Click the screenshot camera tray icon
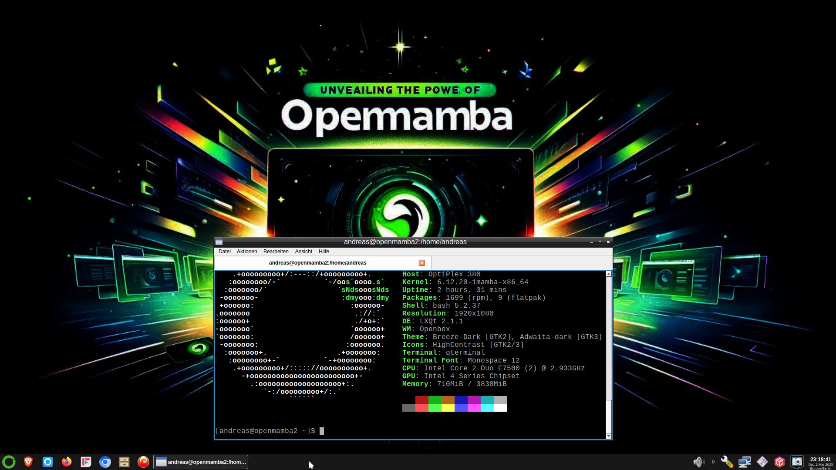This screenshot has height=470, width=836. tap(797, 462)
